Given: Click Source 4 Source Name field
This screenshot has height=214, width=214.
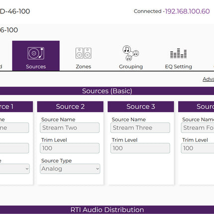Looking at the screenshot, I should click(x=198, y=128).
